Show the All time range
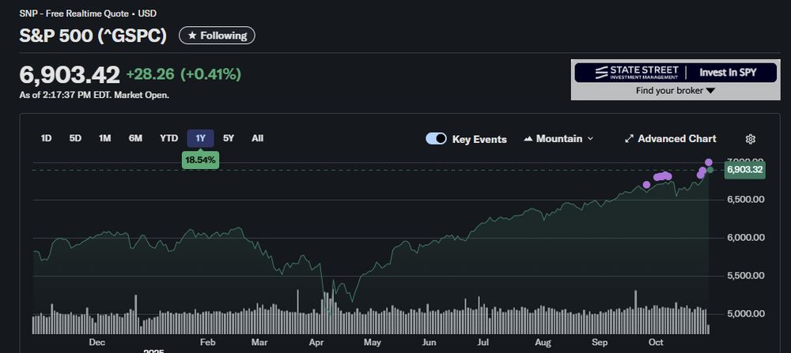Viewport: 791px width, 353px height. 257,138
